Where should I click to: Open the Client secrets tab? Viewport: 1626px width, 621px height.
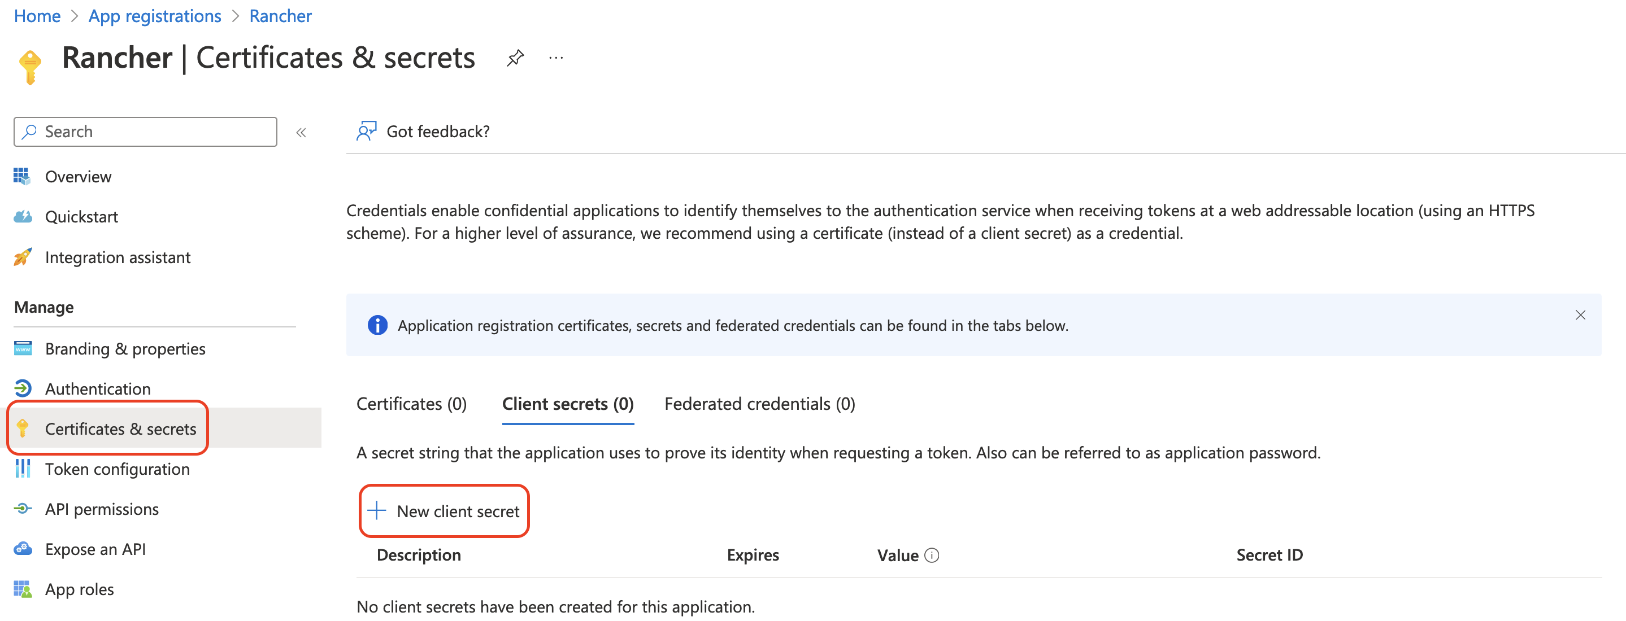pos(567,404)
